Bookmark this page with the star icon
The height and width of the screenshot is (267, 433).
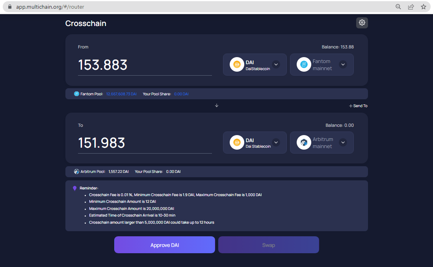(x=423, y=7)
